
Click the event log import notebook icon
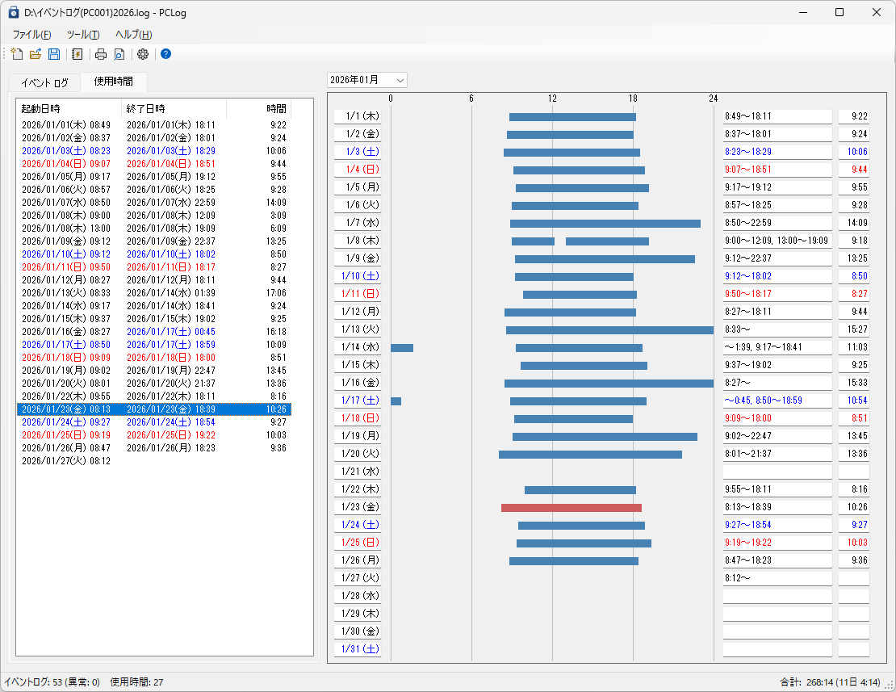click(x=77, y=54)
